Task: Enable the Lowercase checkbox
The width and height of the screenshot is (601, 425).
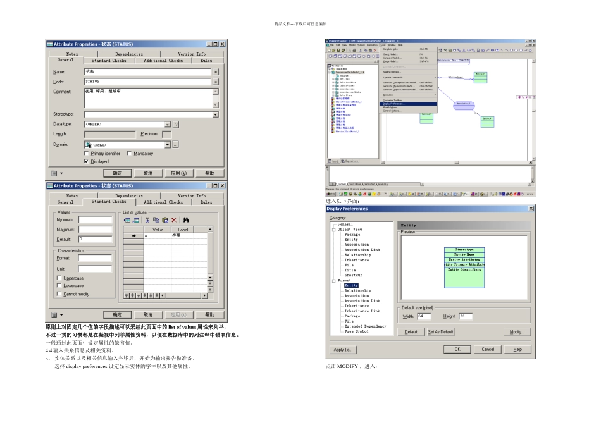Action: point(59,285)
